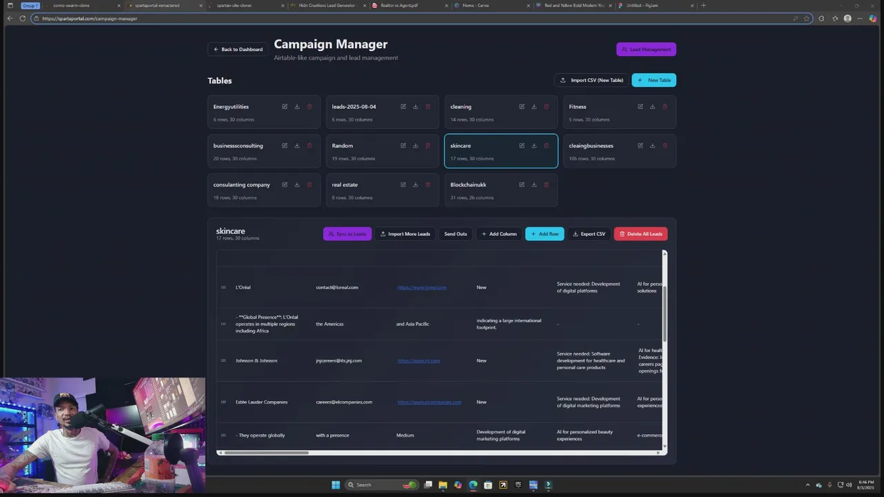Edit the skincare table card
Screen dimensions: 884x497
522,146
